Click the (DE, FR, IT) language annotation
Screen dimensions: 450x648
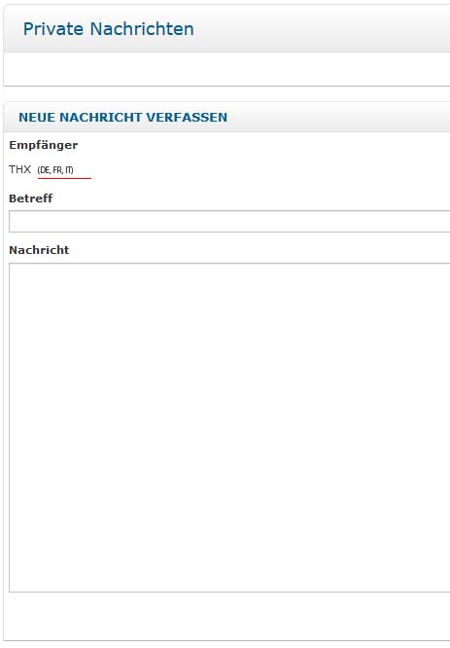[55, 170]
